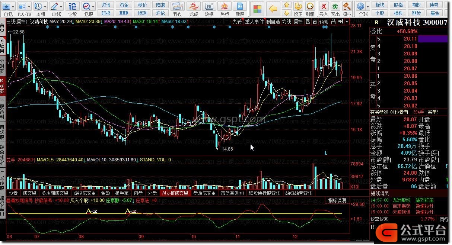Expand the 周期 period dropdown arrow
452x245 pixels.
(x=45, y=6)
